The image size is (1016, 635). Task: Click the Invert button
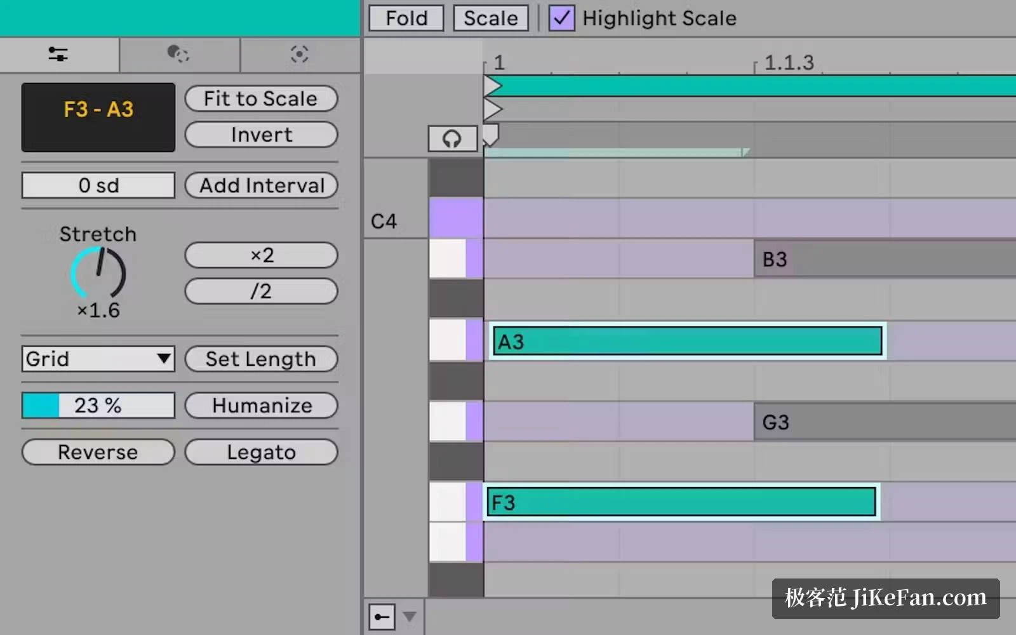(x=261, y=135)
